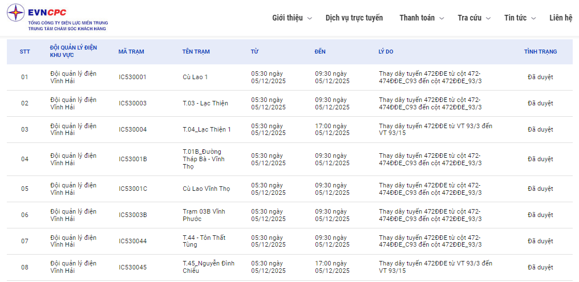Select the T.03 - Lạc Thiện row

pos(205,104)
